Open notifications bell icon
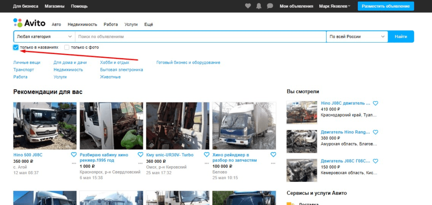Screen dimensions: 432x205 259,6
